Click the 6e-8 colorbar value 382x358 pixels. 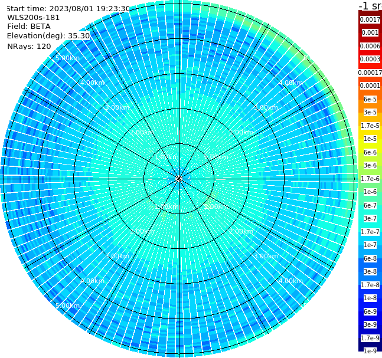click(370, 258)
